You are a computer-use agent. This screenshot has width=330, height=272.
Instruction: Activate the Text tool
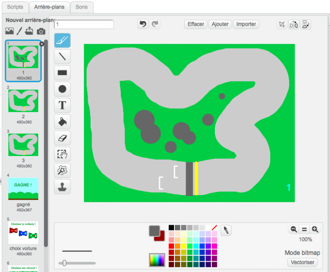tap(62, 105)
